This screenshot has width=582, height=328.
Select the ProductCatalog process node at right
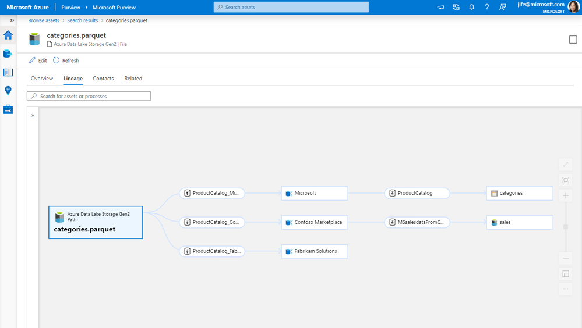pyautogui.click(x=417, y=193)
